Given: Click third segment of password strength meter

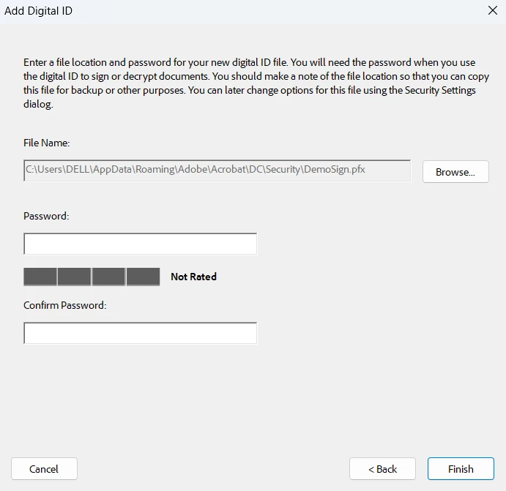Looking at the screenshot, I should (108, 277).
